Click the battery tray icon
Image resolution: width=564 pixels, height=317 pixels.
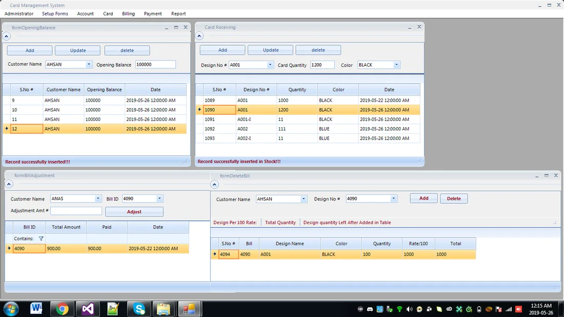click(479, 309)
